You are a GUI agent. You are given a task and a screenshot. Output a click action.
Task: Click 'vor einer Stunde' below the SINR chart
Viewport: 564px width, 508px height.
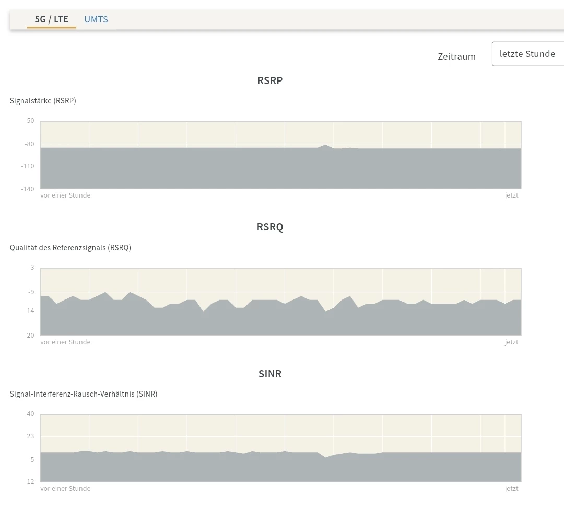pyautogui.click(x=65, y=489)
